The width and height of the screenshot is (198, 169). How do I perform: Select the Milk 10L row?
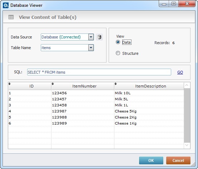click(96, 93)
